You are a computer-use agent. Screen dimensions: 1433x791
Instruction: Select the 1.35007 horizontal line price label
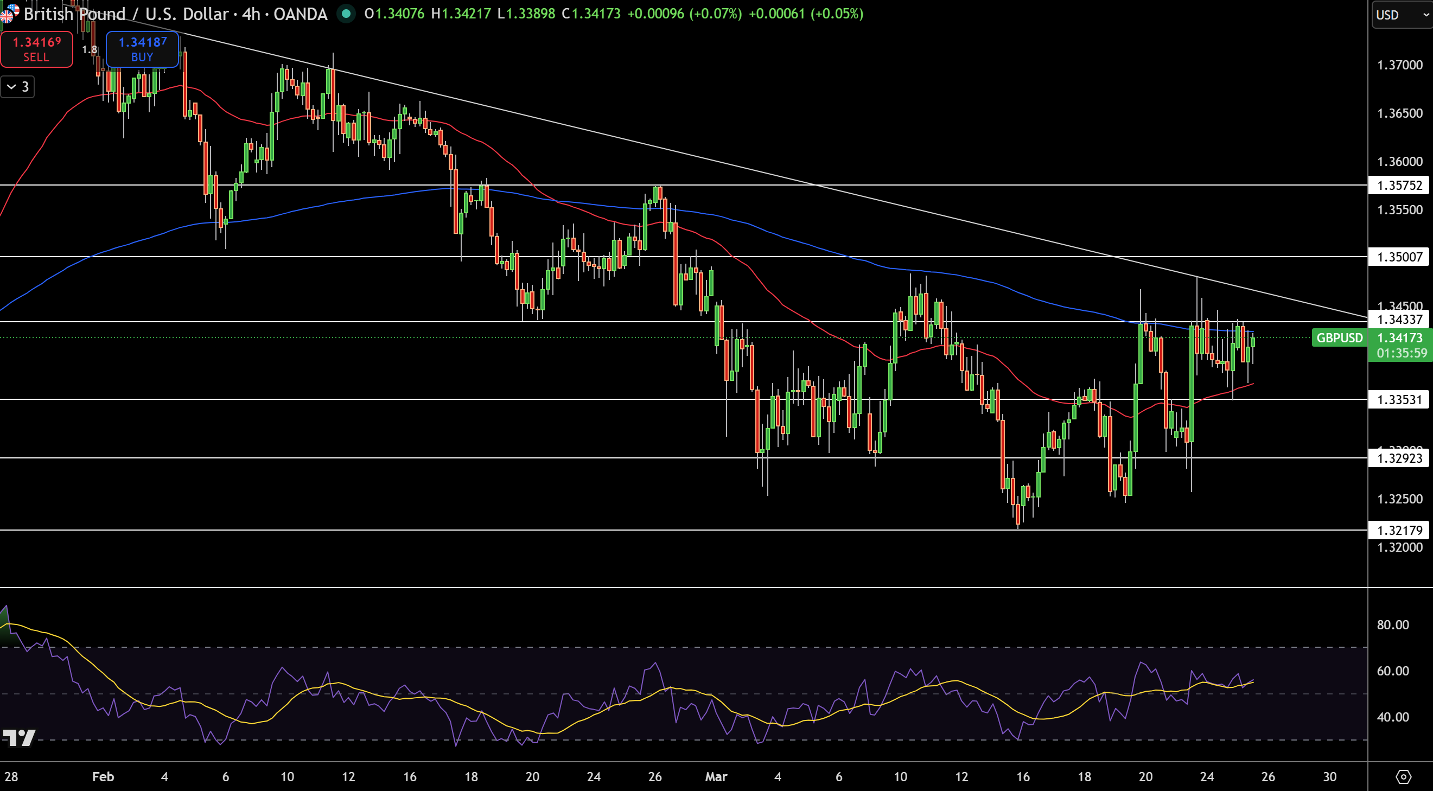[1399, 257]
